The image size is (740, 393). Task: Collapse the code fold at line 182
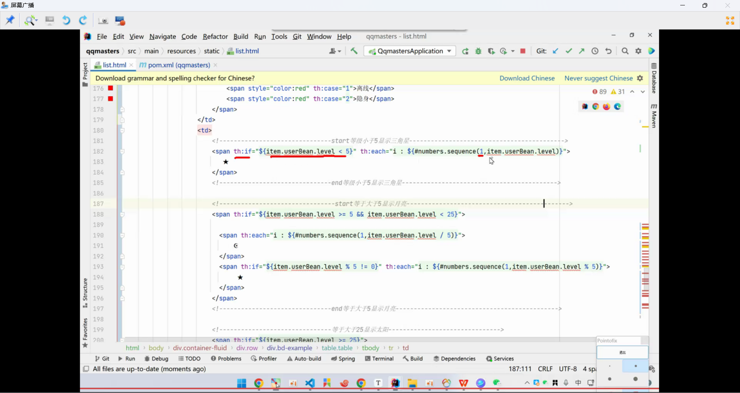click(122, 152)
